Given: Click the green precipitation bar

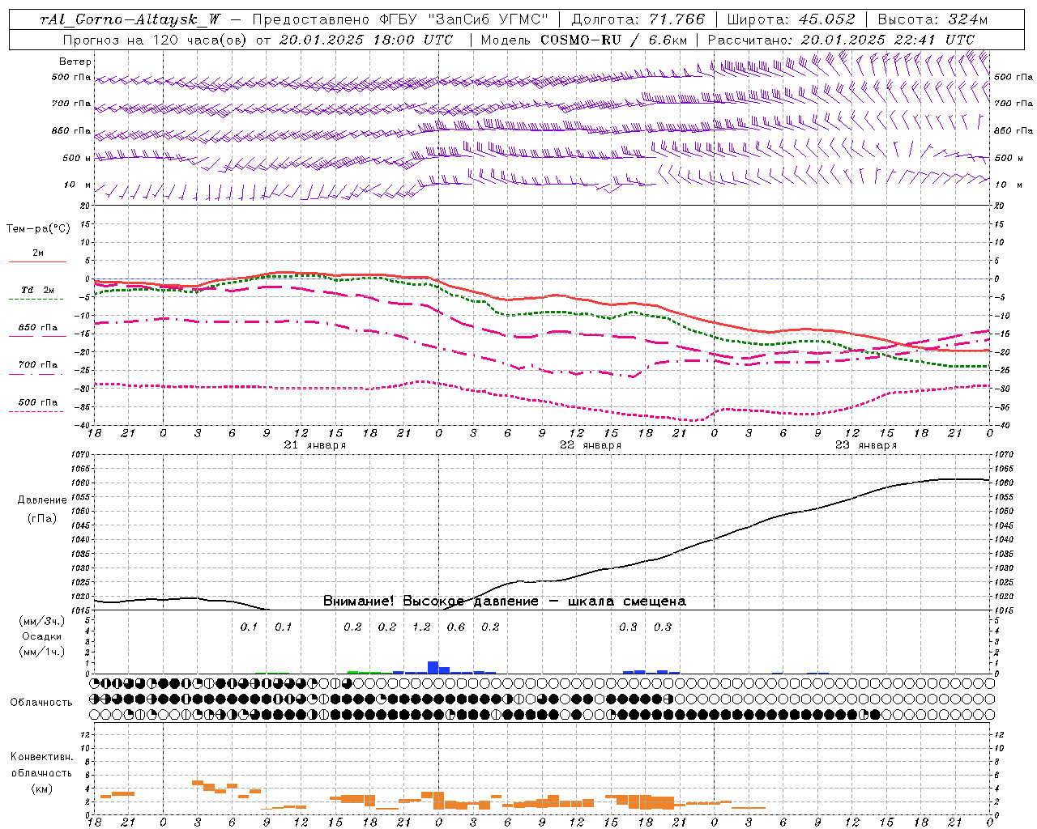Looking at the screenshot, I should [364, 672].
